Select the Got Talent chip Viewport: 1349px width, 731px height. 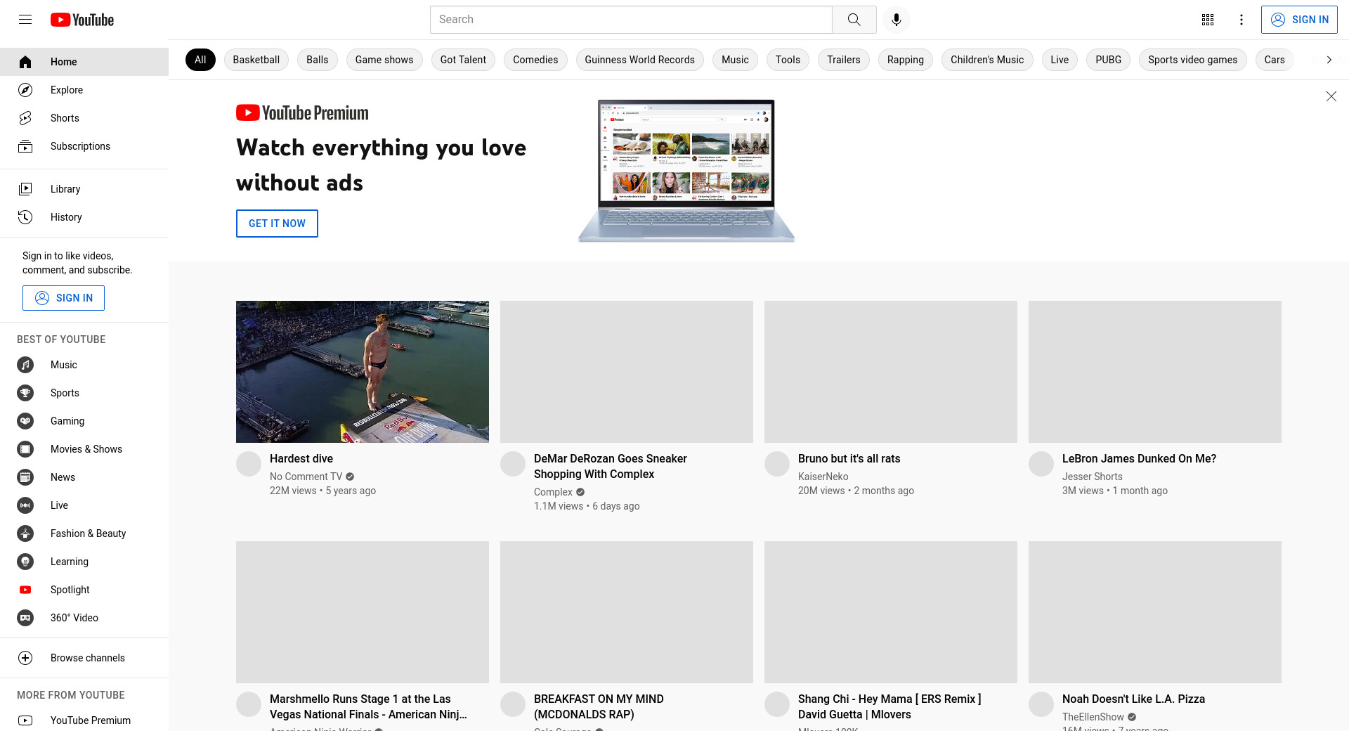pos(463,60)
